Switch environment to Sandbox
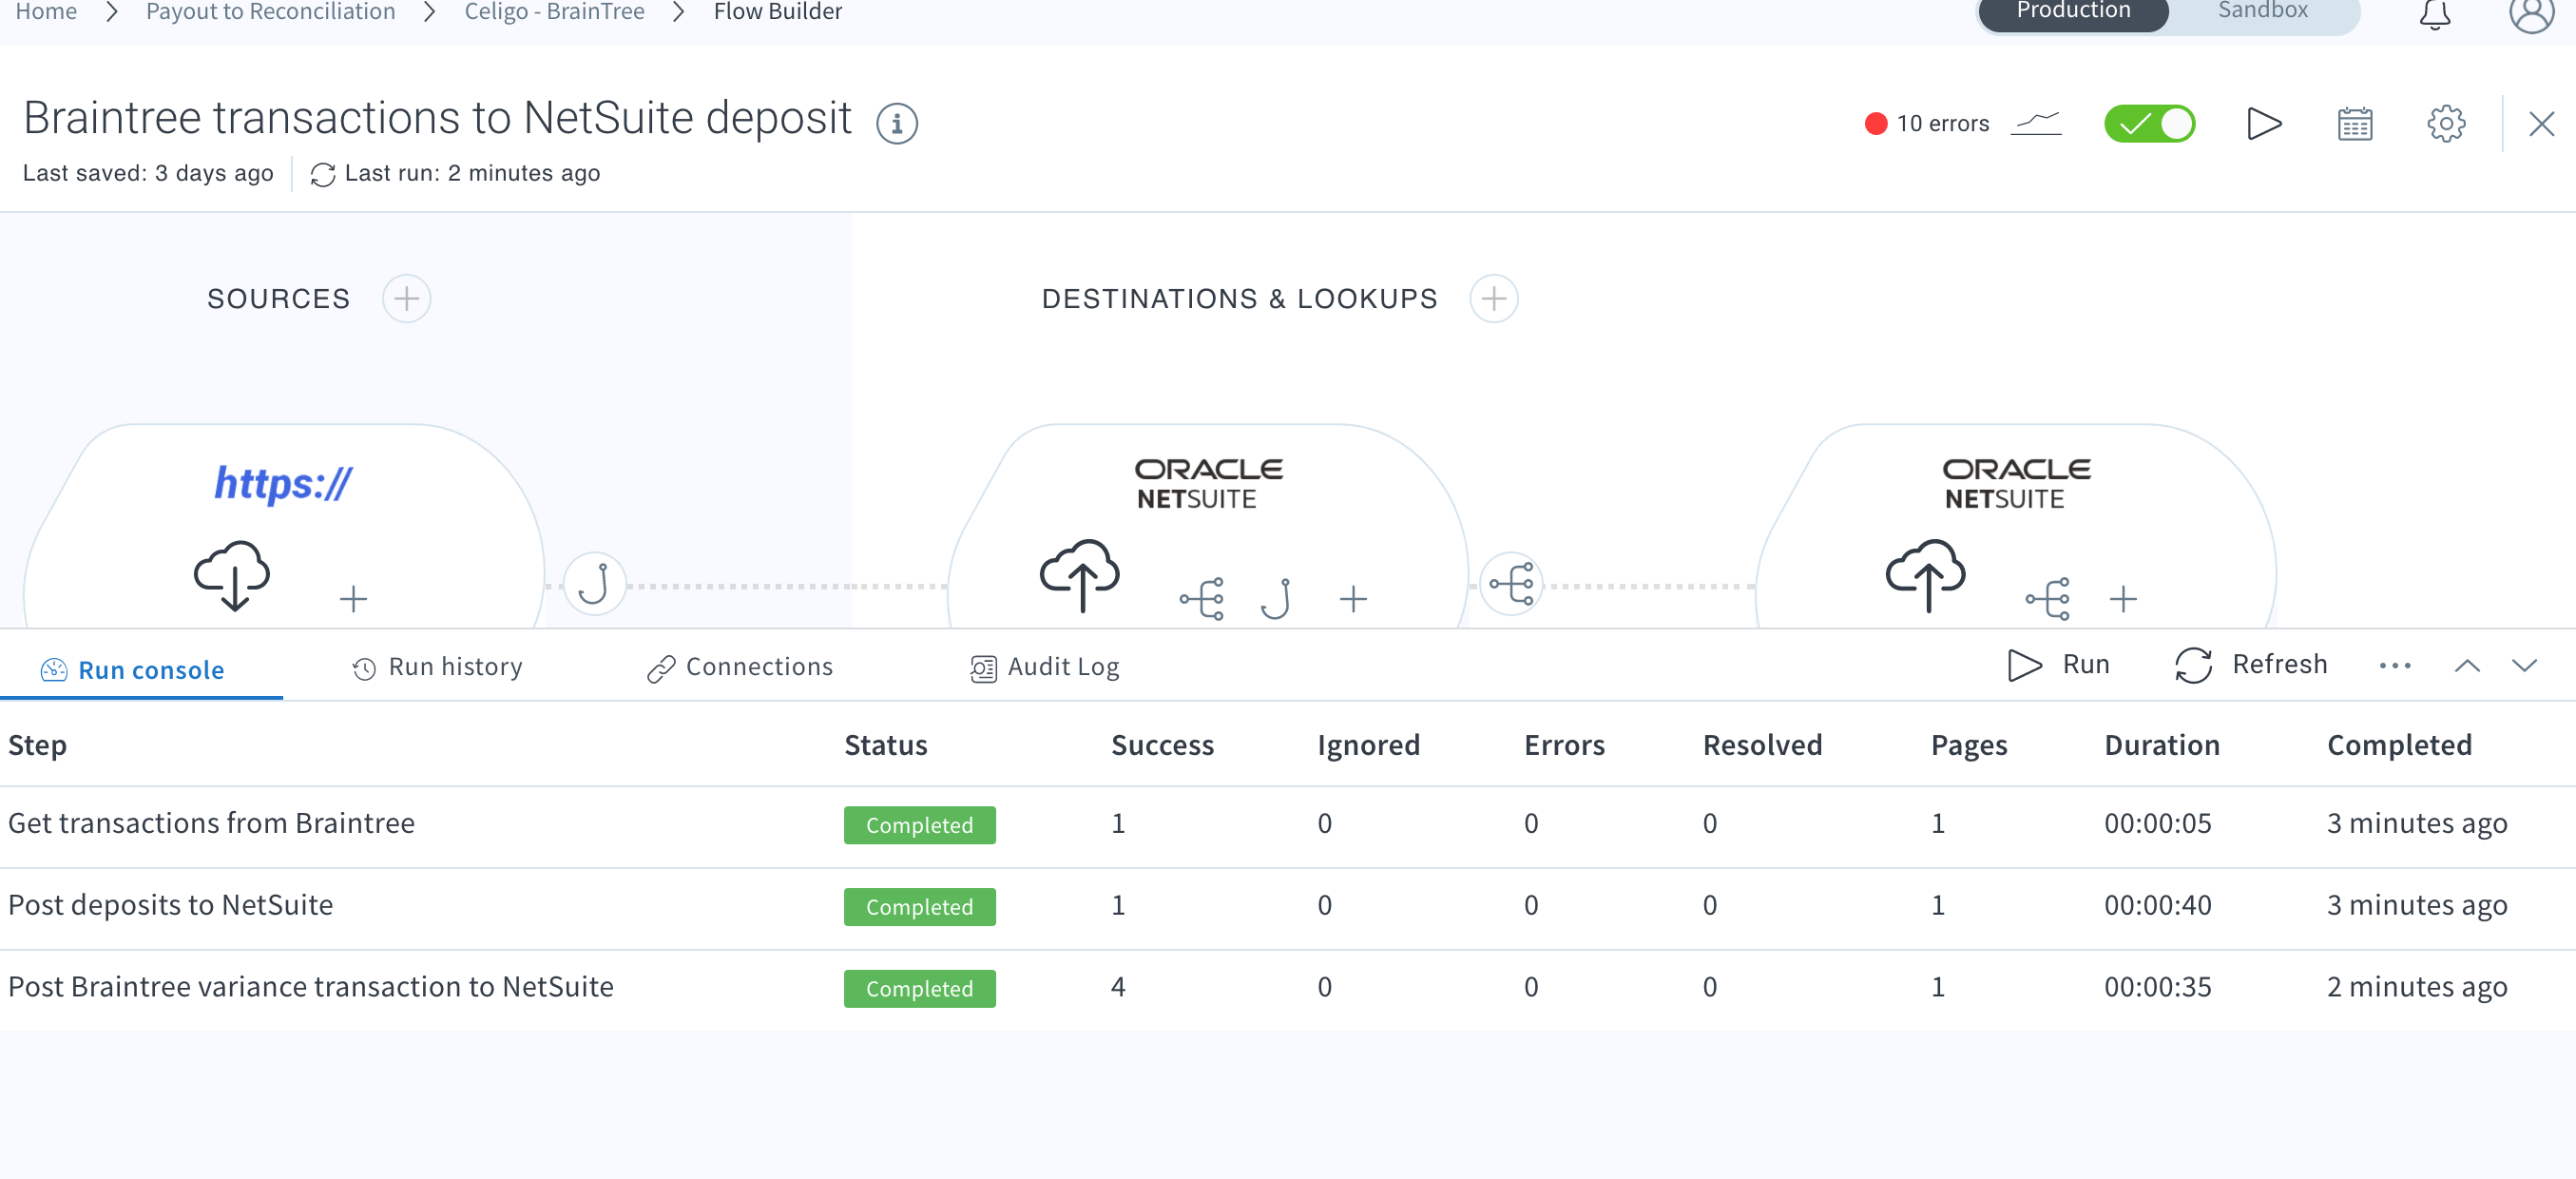2576x1179 pixels. (2261, 11)
